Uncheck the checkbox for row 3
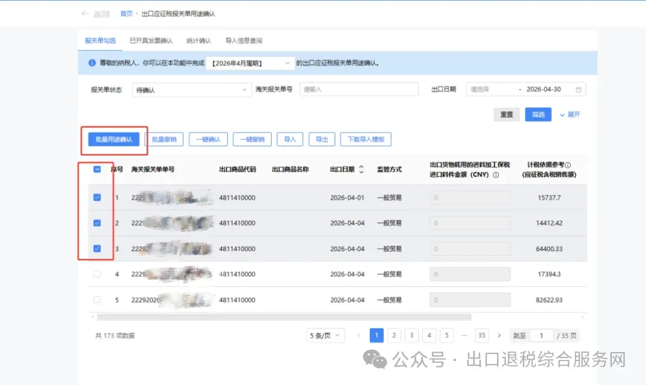646x385 pixels. click(97, 249)
